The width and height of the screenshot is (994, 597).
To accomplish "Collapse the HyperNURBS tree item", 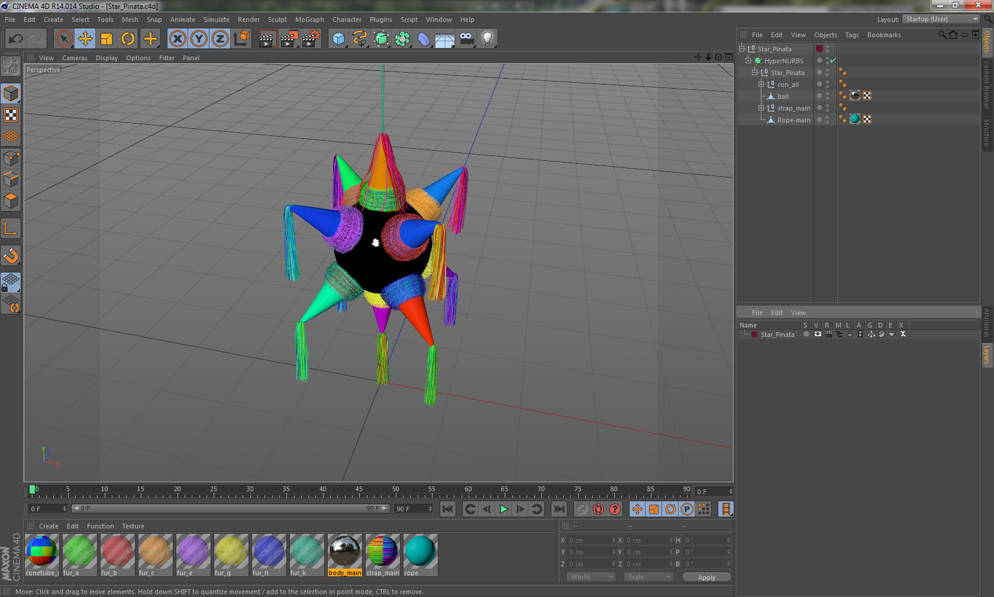I will point(748,60).
